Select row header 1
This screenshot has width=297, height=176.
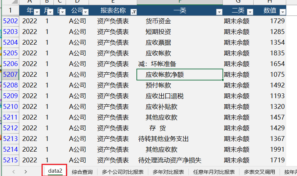click(x=10, y=10)
